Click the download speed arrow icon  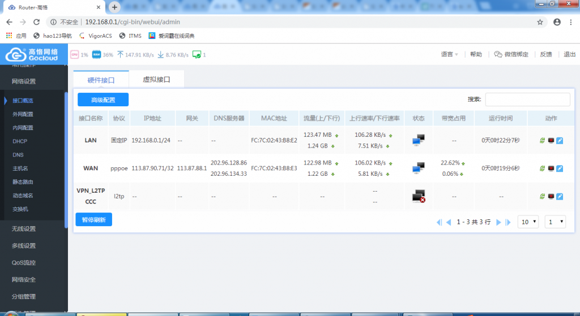point(160,54)
